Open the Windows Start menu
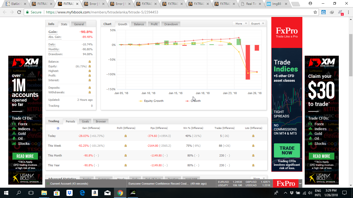353x198 pixels. point(6,193)
